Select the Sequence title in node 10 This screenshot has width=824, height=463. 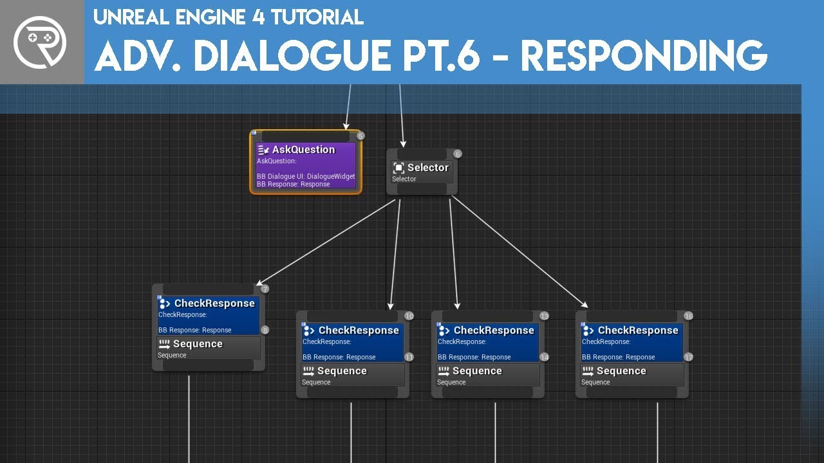click(342, 371)
